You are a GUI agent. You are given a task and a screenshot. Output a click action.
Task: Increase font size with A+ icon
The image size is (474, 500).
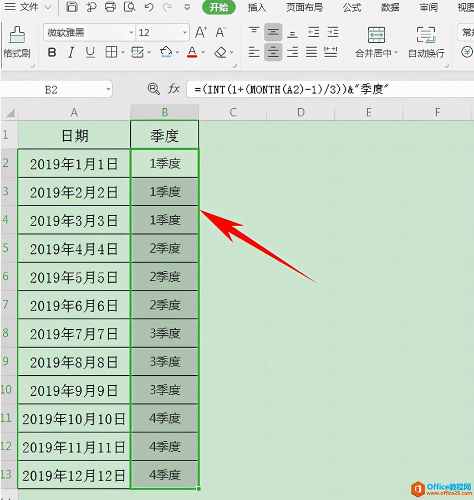click(201, 32)
